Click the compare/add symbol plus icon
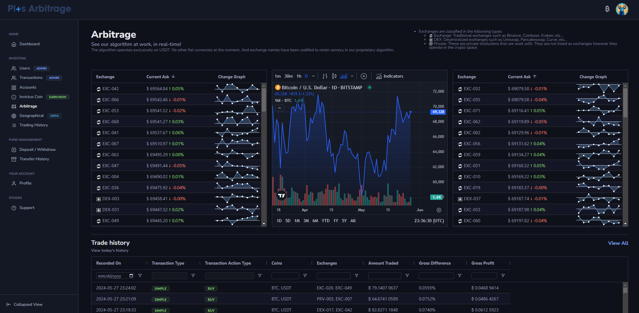639x313 pixels. pyautogui.click(x=364, y=76)
